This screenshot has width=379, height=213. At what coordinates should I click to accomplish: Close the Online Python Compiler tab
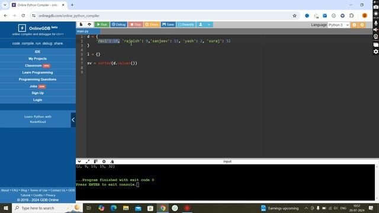click(63, 5)
